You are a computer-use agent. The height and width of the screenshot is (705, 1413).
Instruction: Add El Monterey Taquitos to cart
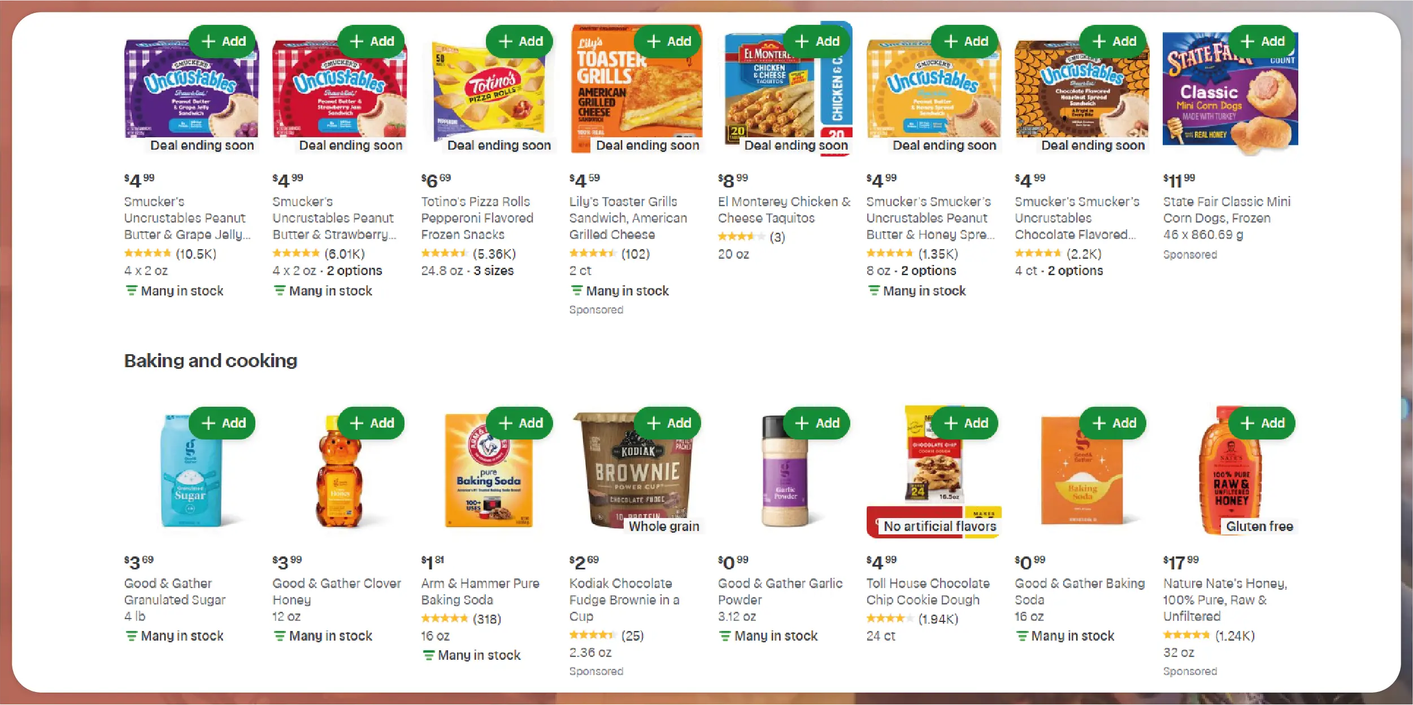coord(816,41)
